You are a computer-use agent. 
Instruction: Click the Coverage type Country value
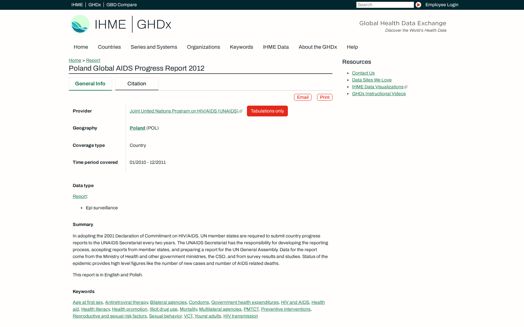click(138, 146)
